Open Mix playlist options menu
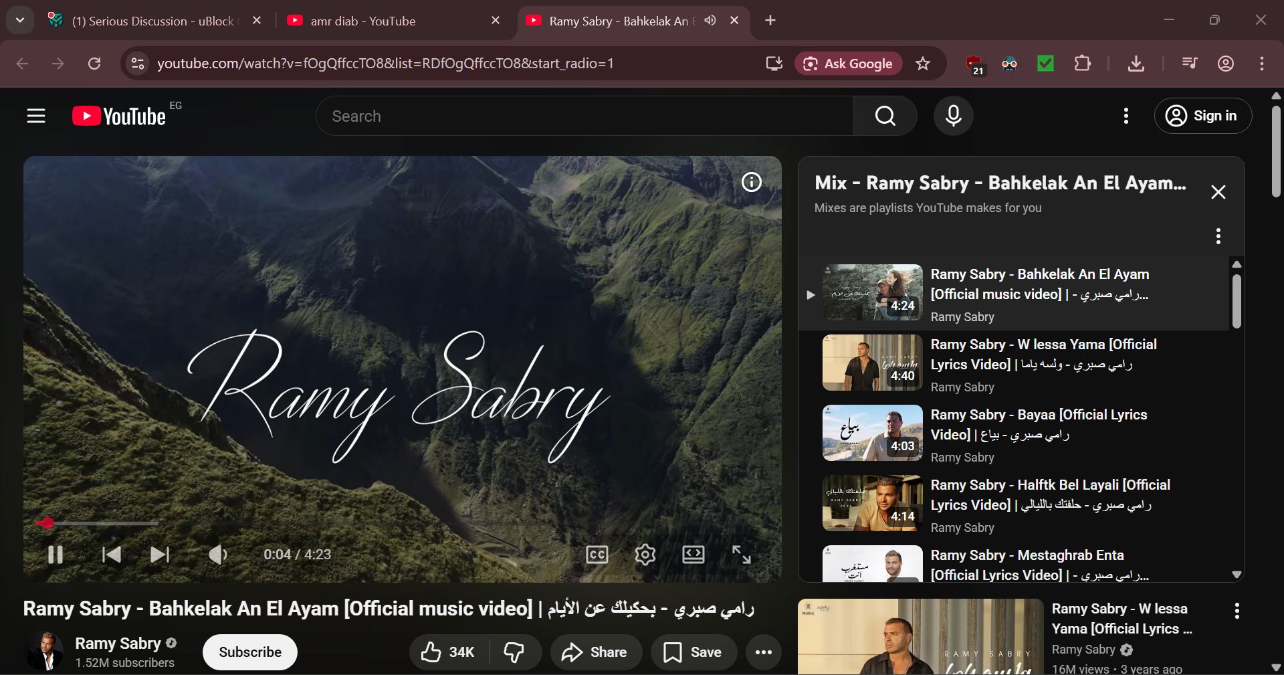The height and width of the screenshot is (675, 1284). [x=1218, y=236]
